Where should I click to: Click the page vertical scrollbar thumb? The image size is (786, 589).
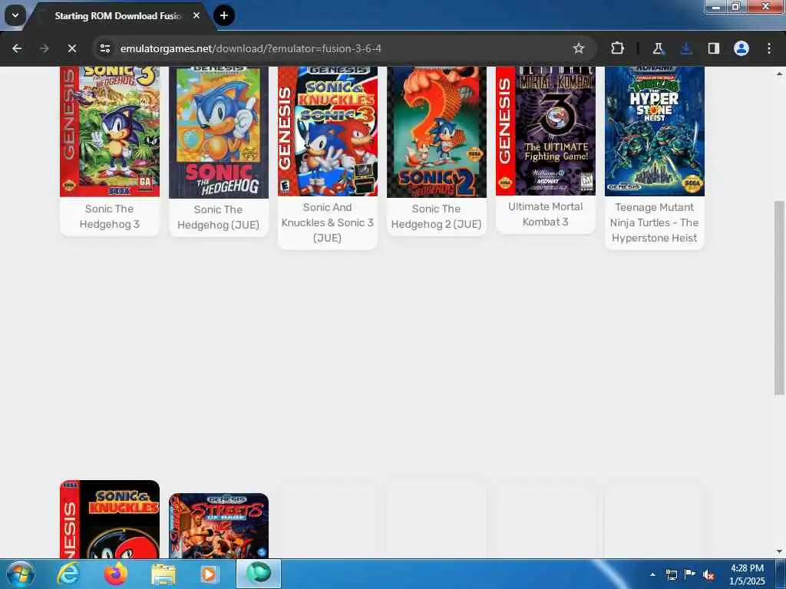(779, 298)
